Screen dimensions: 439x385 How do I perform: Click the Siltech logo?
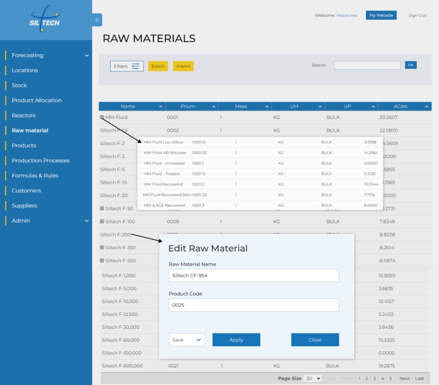point(44,19)
